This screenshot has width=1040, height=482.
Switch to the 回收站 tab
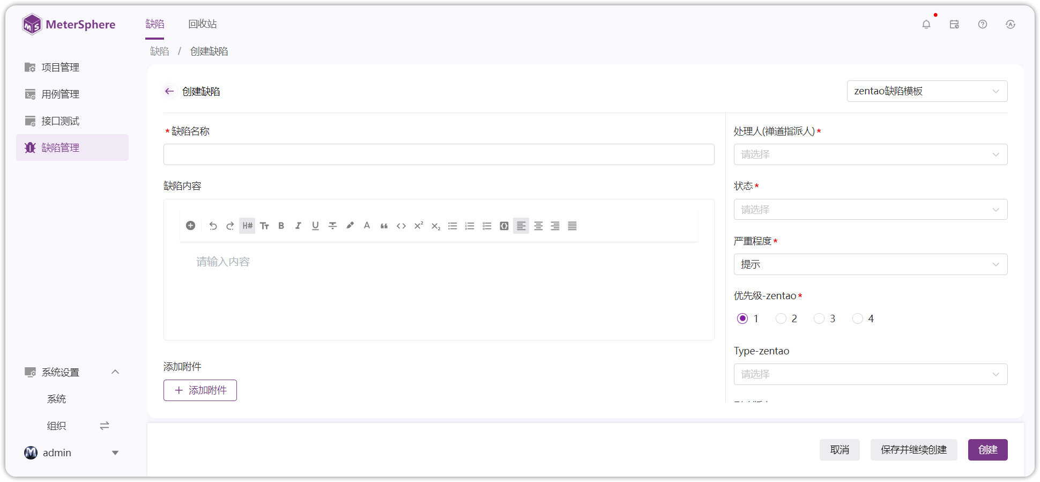tap(203, 24)
